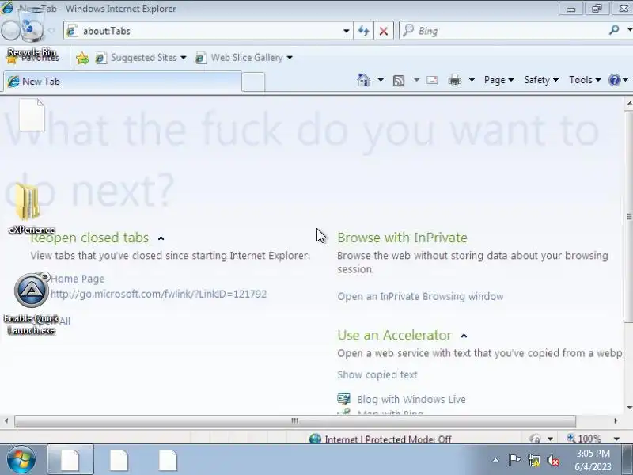Open the Web Slice Gallery dropdown
The image size is (633, 475).
coord(290,58)
